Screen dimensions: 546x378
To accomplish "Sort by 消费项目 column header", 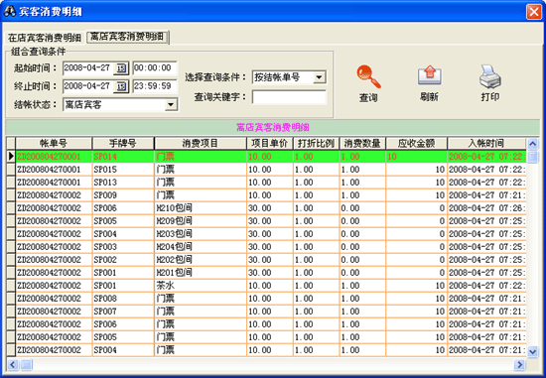I will pos(201,143).
